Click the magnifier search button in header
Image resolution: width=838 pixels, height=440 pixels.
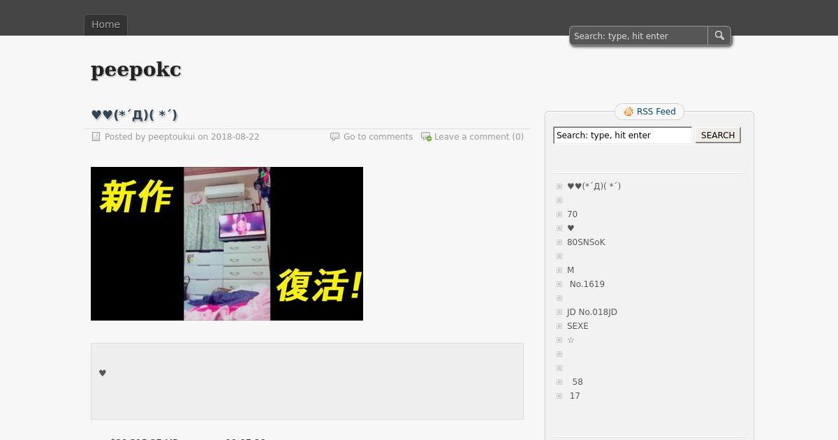[x=719, y=36]
